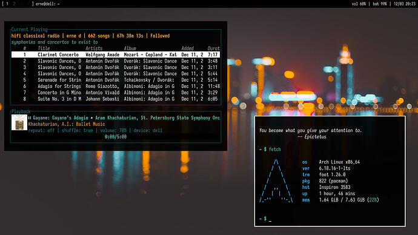Viewport: 418px width, 235px height.
Task: Select the Serenade for Strin track row
Action: (x=116, y=80)
